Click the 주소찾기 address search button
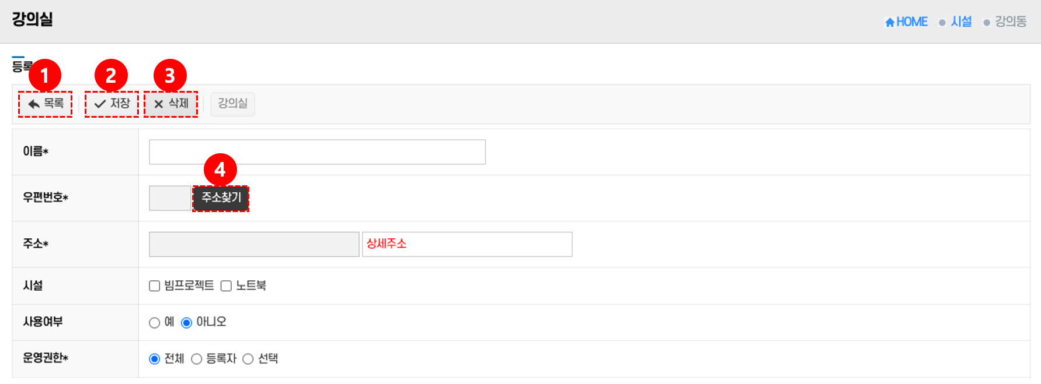The image size is (1041, 384). coord(221,198)
